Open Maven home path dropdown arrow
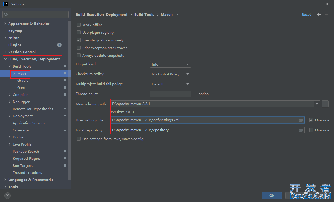334x202 pixels. click(x=317, y=104)
